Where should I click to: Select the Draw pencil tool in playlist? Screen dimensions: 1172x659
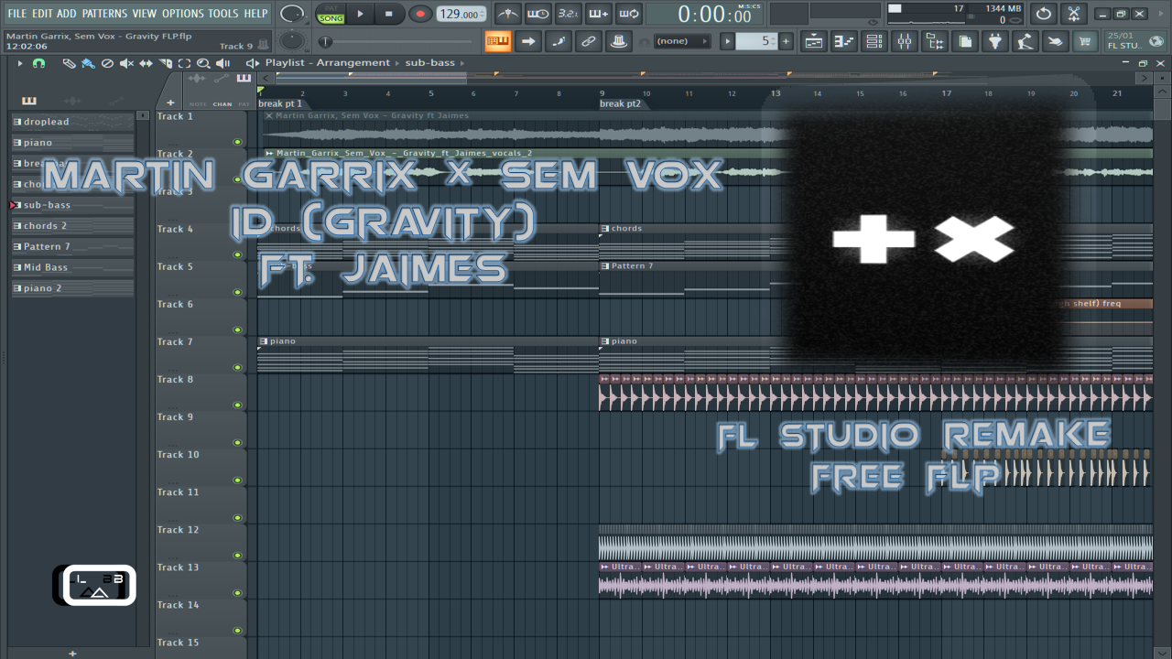pyautogui.click(x=70, y=63)
